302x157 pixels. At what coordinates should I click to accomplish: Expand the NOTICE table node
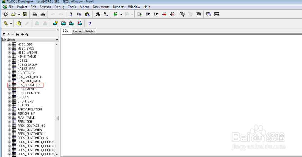9,61
